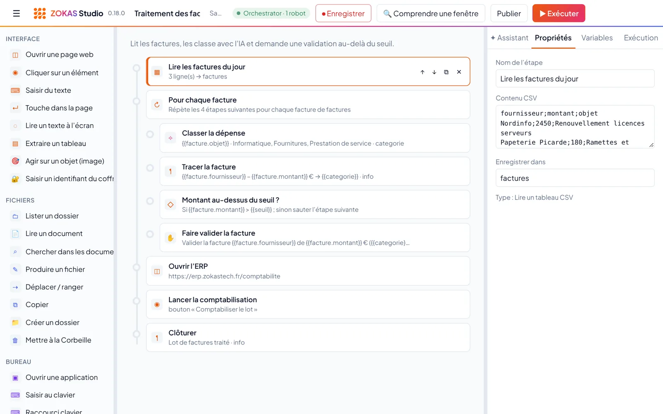663x414 pixels.
Task: Click Comprendre une fenêtre button
Action: tap(431, 13)
